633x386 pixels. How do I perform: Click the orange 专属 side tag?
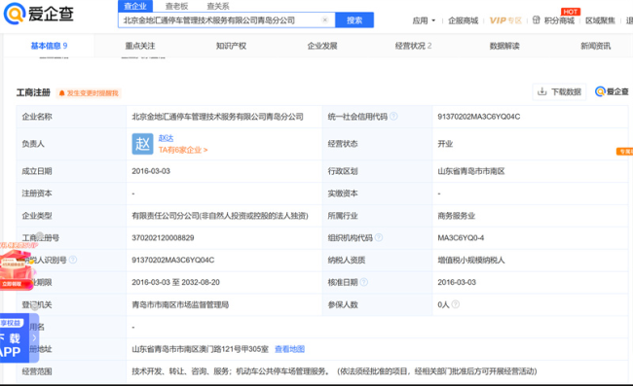(x=624, y=151)
